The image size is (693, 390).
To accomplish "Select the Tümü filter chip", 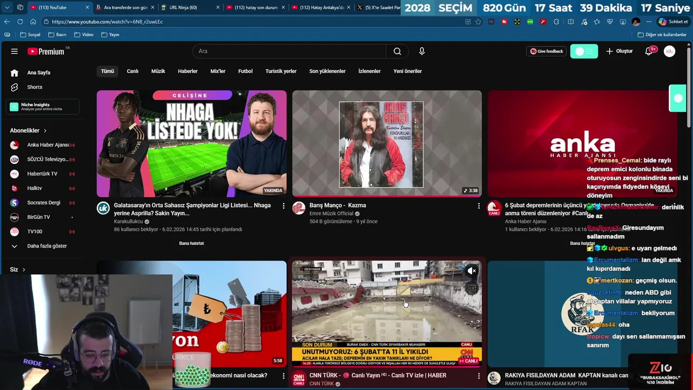I will (x=108, y=71).
